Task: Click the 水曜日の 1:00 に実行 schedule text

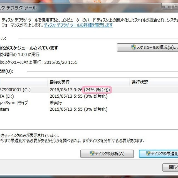Action: click(x=20, y=55)
